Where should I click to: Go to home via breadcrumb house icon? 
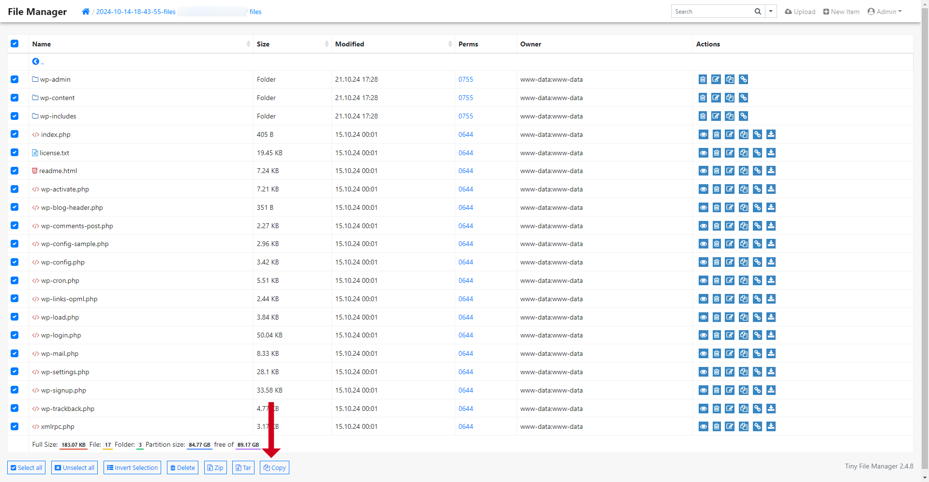[x=86, y=12]
